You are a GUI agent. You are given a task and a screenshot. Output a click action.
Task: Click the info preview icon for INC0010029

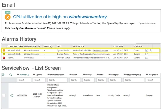click(x=12, y=96)
